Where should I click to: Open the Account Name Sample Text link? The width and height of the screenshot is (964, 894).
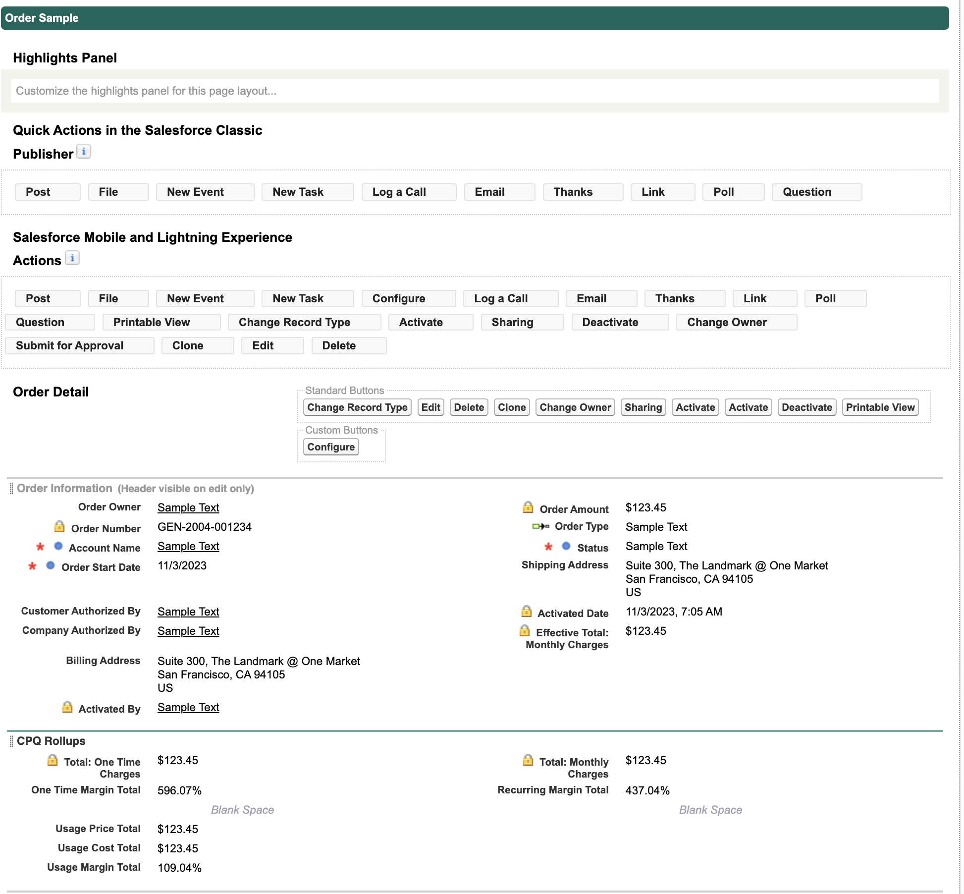(188, 546)
